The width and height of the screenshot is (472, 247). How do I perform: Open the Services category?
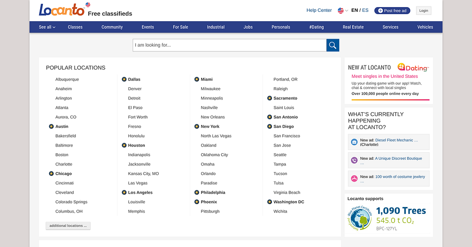coord(390,27)
